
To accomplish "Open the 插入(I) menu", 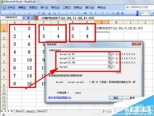I will pyautogui.click(x=44, y=7).
